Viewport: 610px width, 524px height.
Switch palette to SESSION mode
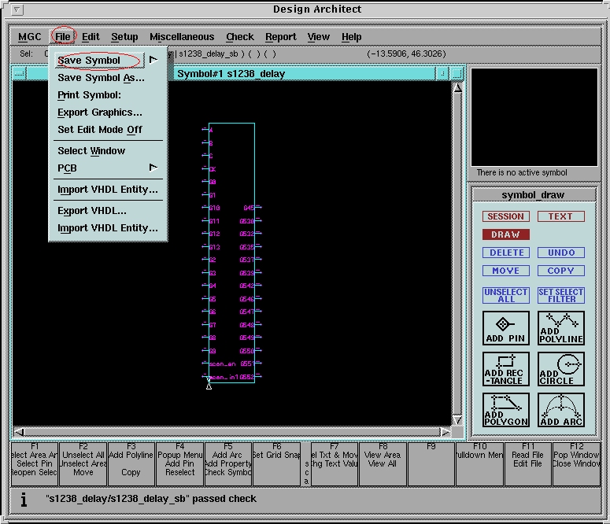pos(505,216)
